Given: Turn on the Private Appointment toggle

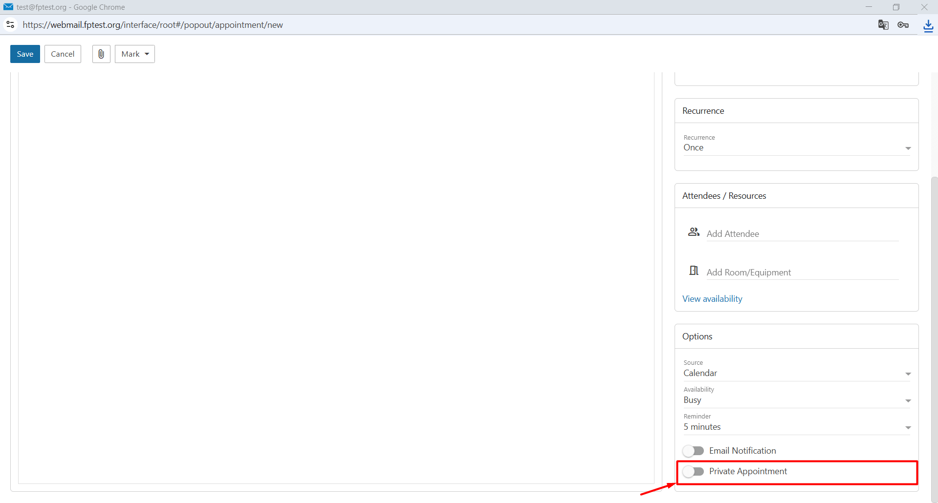Looking at the screenshot, I should coord(693,471).
